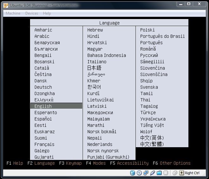Screen dimensions: 209x179
Task: Click the Right Ctrl host key label
Action: pyautogui.click(x=192, y=173)
